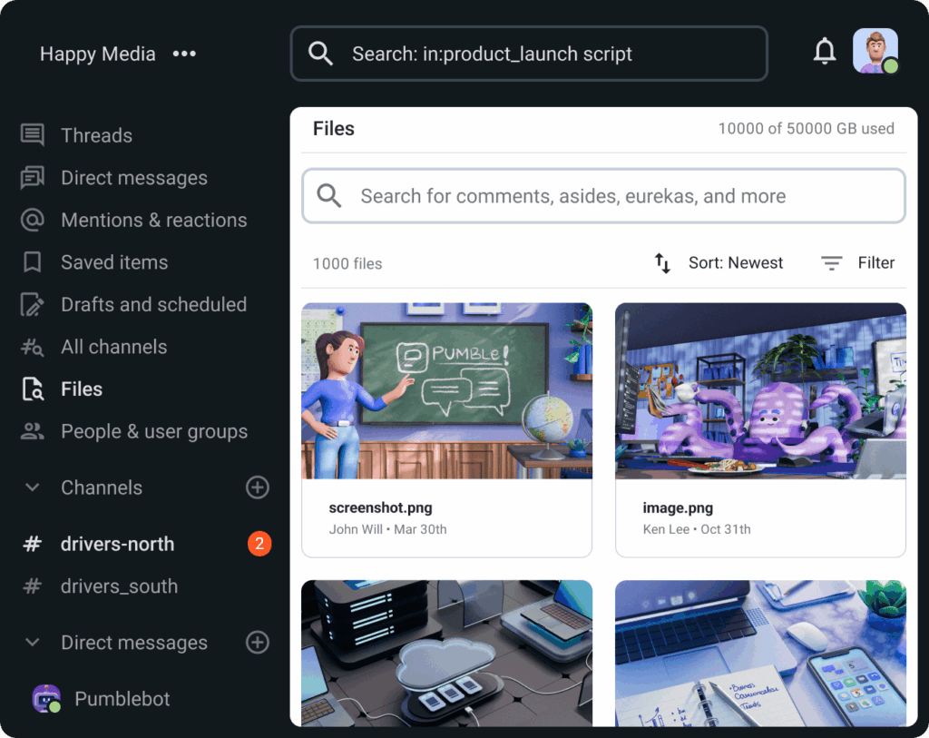Click the image.png file name
Image resolution: width=929 pixels, height=738 pixels.
click(x=678, y=508)
